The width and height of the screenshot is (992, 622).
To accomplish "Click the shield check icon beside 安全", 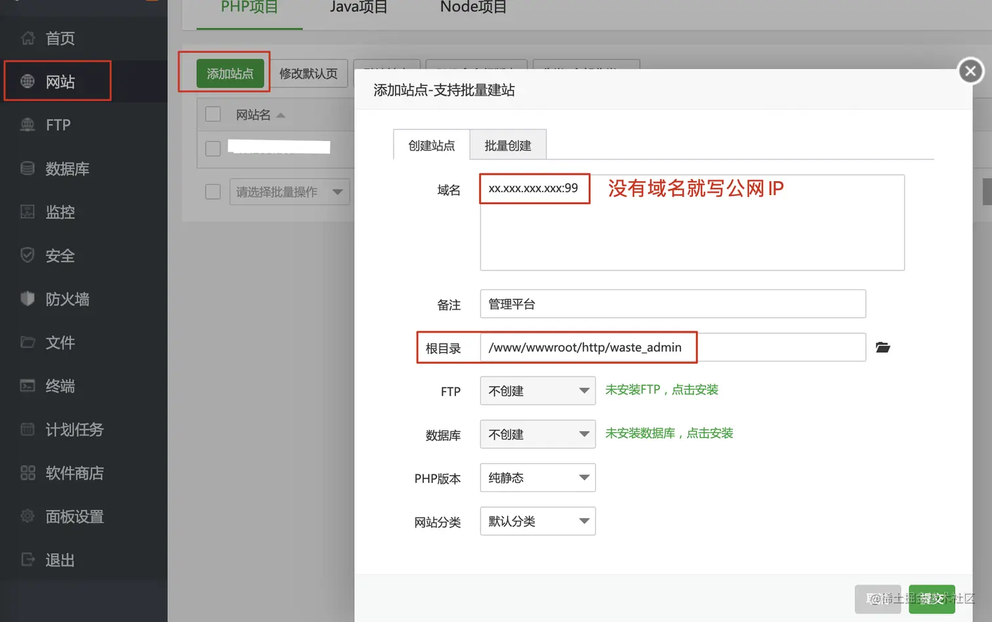I will coord(28,255).
